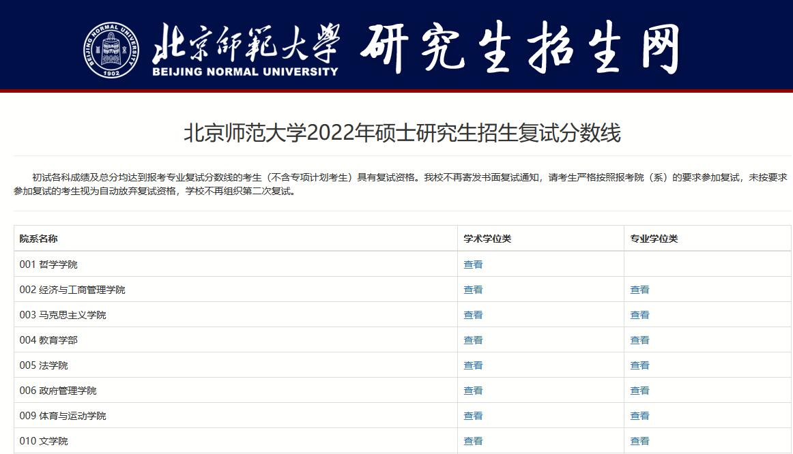Open 专业学位类 查看 for 006 政府管理学院

[640, 390]
